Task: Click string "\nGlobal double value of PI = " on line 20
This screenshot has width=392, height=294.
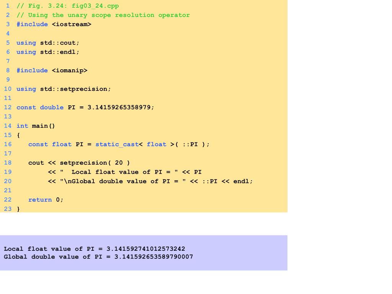Action: tap(123, 181)
